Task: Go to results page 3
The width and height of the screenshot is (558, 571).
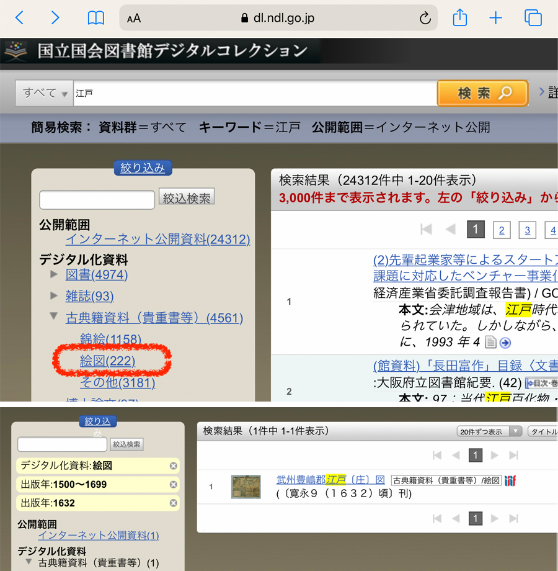Action: tap(527, 230)
